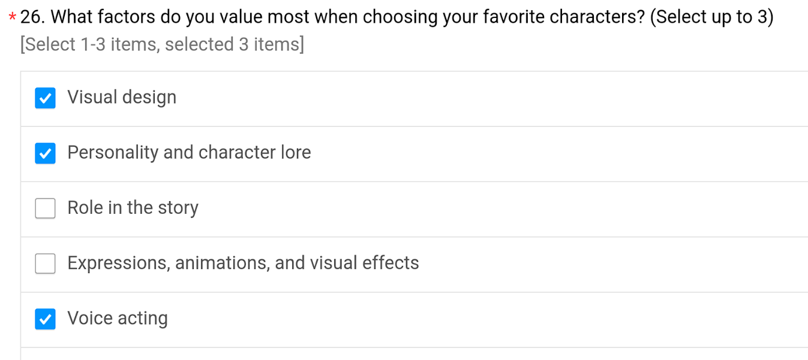Click empty space in Personality and character lore row
Image resolution: width=808 pixels, height=360 pixels.
tap(558, 153)
